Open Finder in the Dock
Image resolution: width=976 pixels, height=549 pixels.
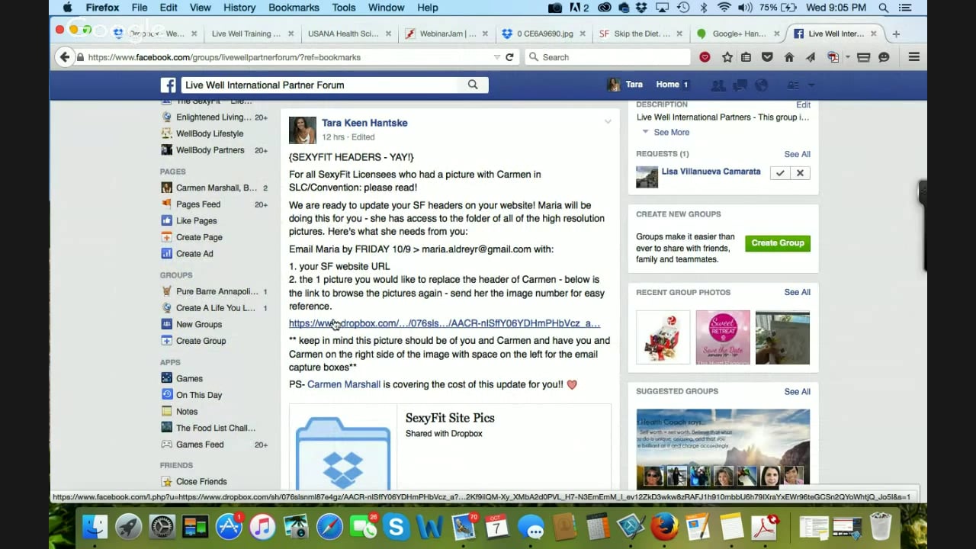(x=95, y=527)
